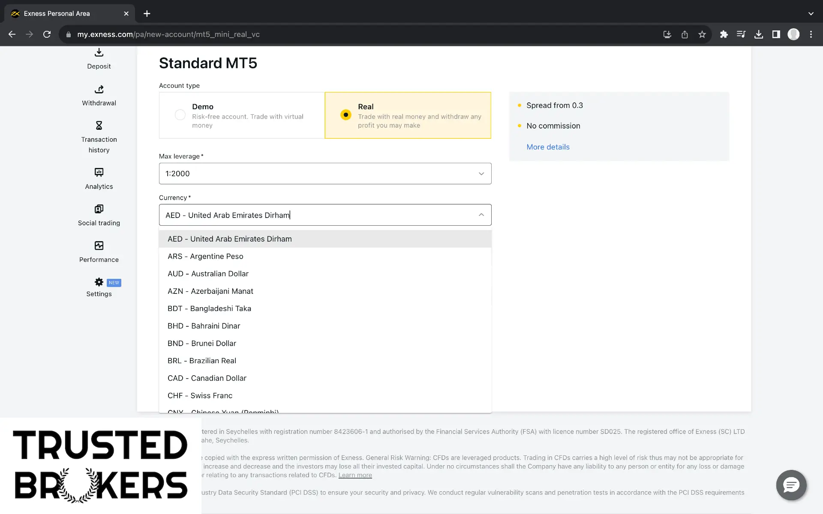Viewport: 823px width, 514px height.
Task: Choose AUD - Australian Dollar
Action: coord(325,274)
